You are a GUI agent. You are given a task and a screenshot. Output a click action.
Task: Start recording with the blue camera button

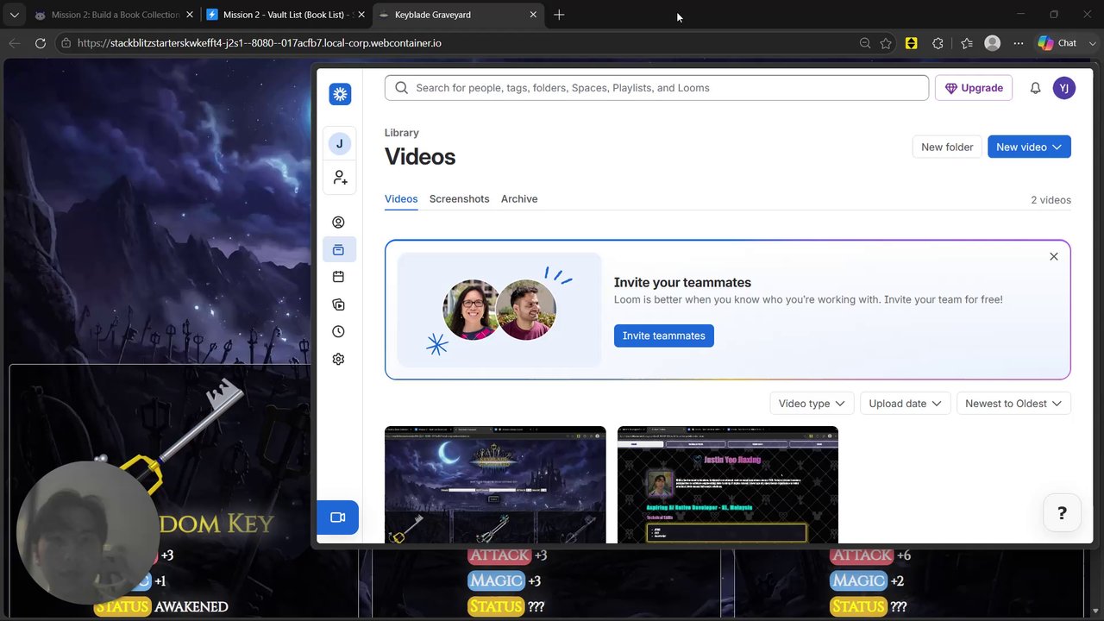(337, 517)
